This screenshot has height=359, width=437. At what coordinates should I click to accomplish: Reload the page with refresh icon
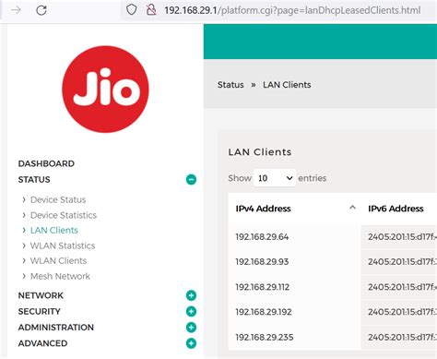(x=41, y=10)
